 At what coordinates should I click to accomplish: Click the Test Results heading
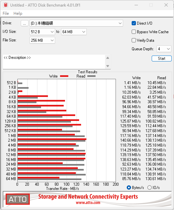click(88, 72)
